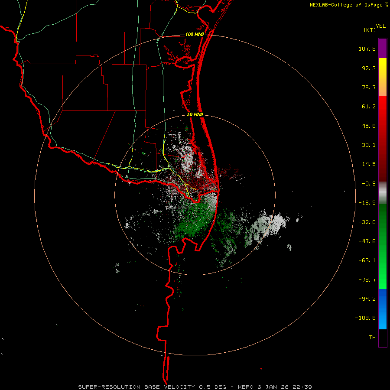Click the -0.9 velocity scale value
The width and height of the screenshot is (390, 390).
point(369,184)
